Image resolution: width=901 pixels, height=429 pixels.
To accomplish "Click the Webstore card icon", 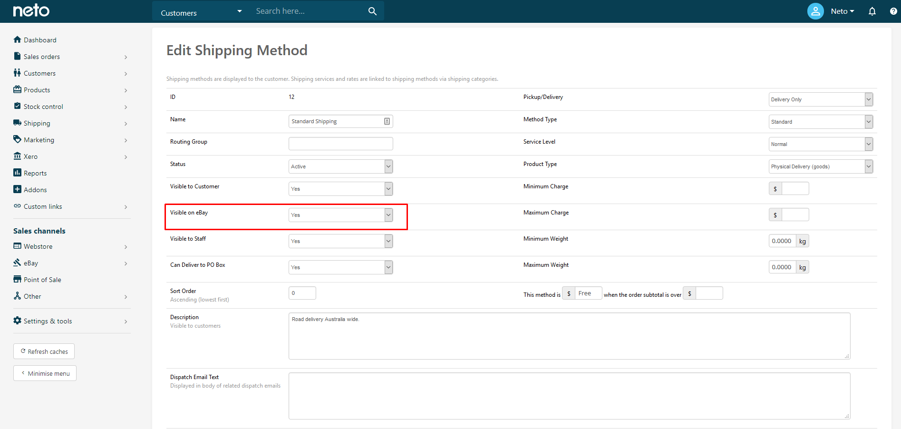I will 18,246.
